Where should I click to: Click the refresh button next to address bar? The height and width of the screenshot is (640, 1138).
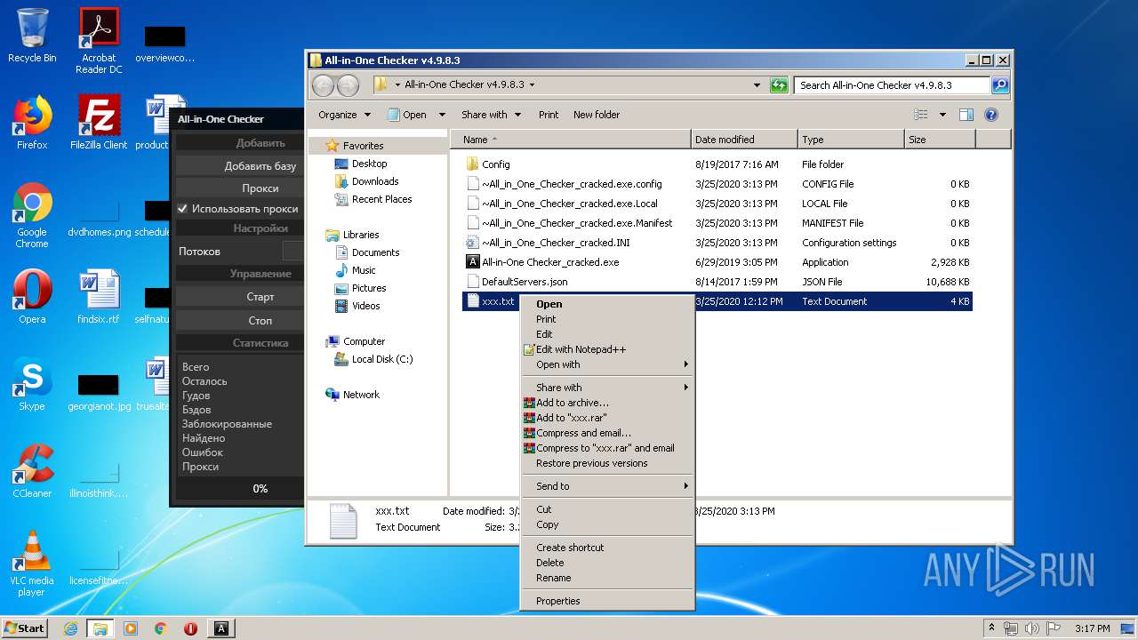(779, 85)
